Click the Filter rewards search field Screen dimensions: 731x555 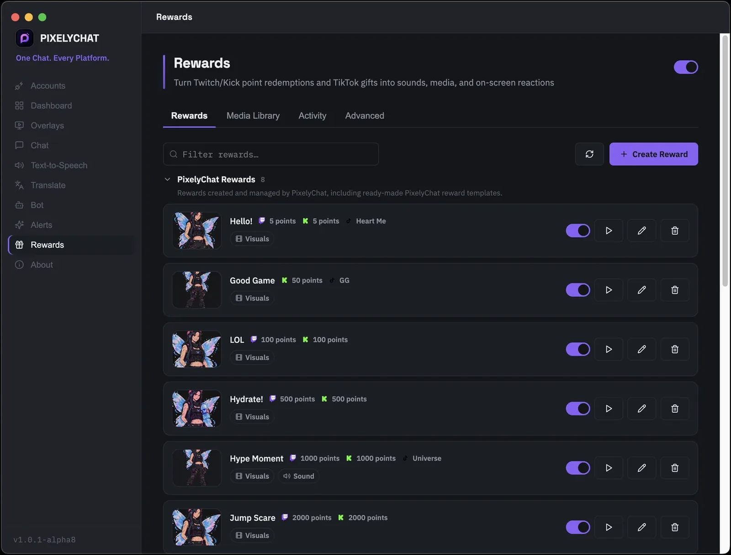pyautogui.click(x=271, y=154)
